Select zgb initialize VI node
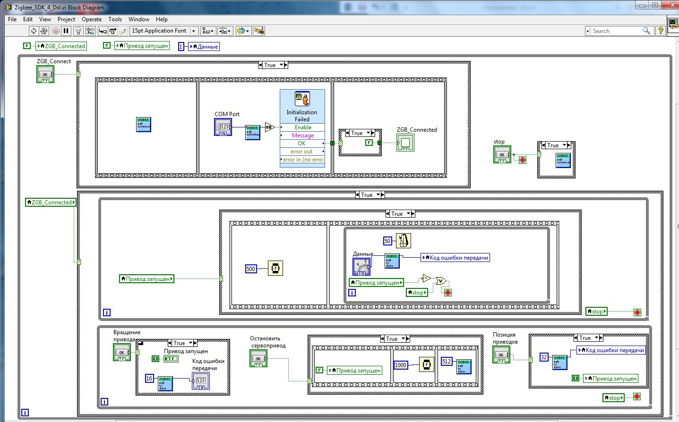This screenshot has width=679, height=422. point(253,132)
